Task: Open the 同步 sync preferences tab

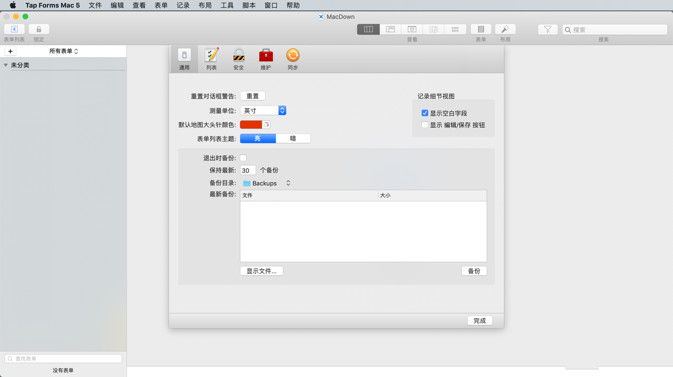Action: pos(293,59)
